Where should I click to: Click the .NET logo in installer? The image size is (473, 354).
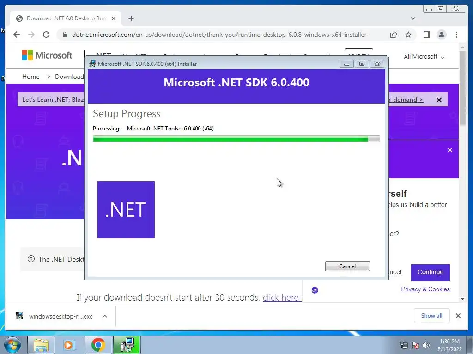(x=126, y=210)
